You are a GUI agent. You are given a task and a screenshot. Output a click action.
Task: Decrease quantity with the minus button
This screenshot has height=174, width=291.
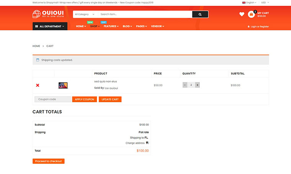[x=185, y=85]
